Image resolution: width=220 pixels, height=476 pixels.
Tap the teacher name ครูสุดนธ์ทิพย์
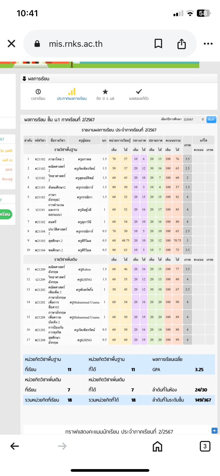(x=84, y=178)
